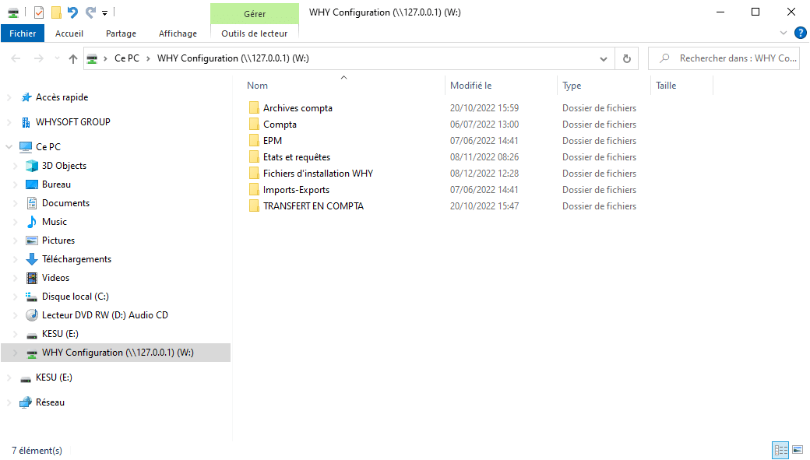Image resolution: width=810 pixels, height=460 pixels.
Task: Select the EPM folder icon
Action: click(x=254, y=140)
